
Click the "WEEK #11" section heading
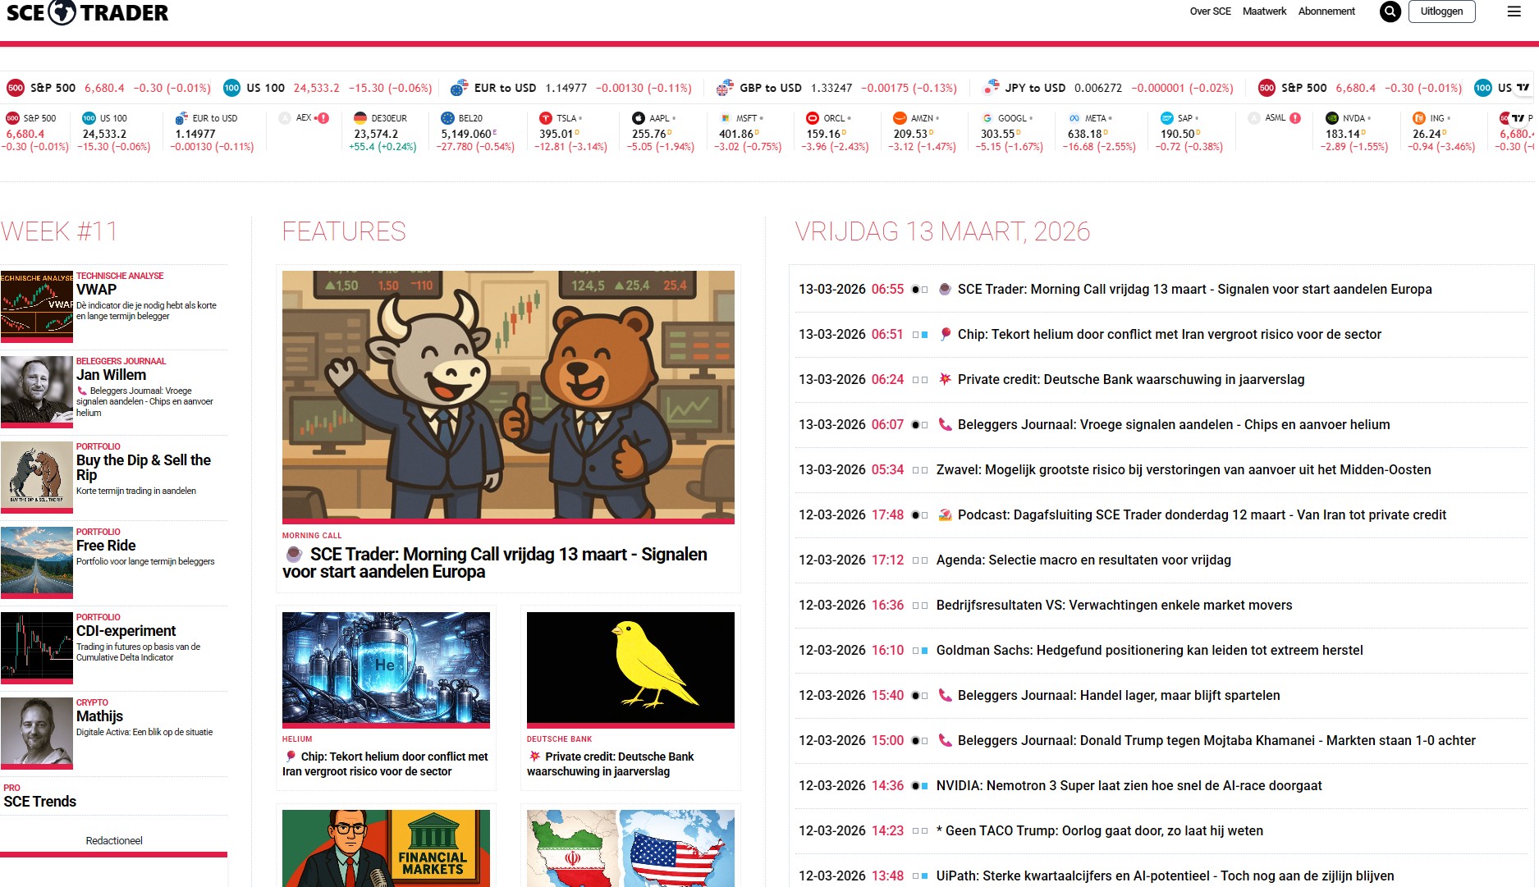[x=59, y=231]
